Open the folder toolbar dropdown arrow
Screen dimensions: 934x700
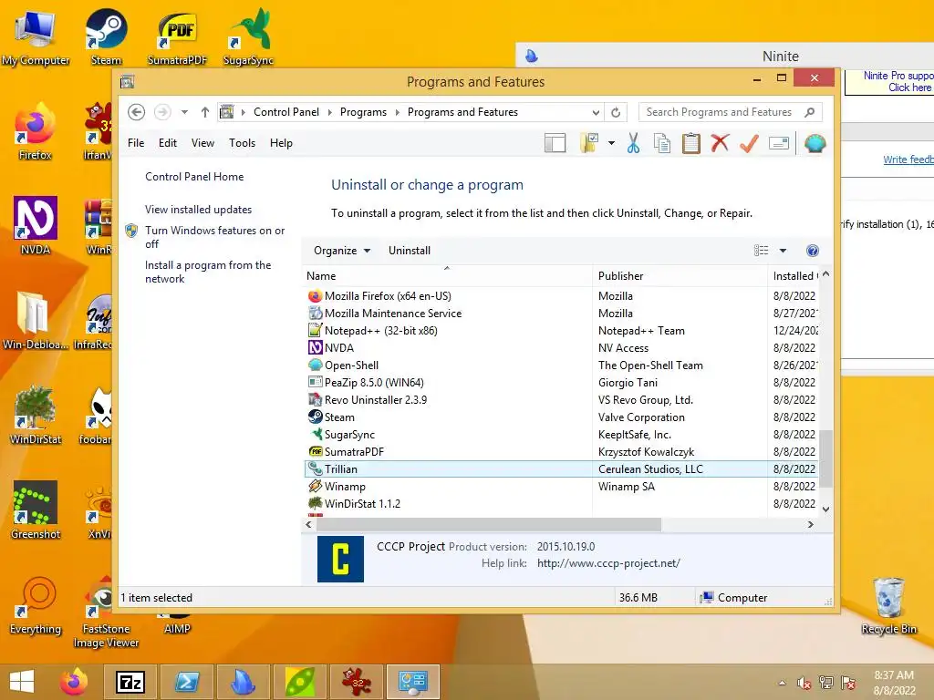[611, 143]
